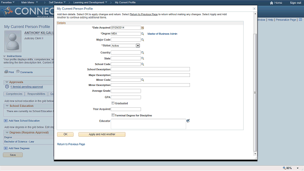304x171 pixels.
Task: Open the Favorites menu dropdown
Action: click(8, 2)
